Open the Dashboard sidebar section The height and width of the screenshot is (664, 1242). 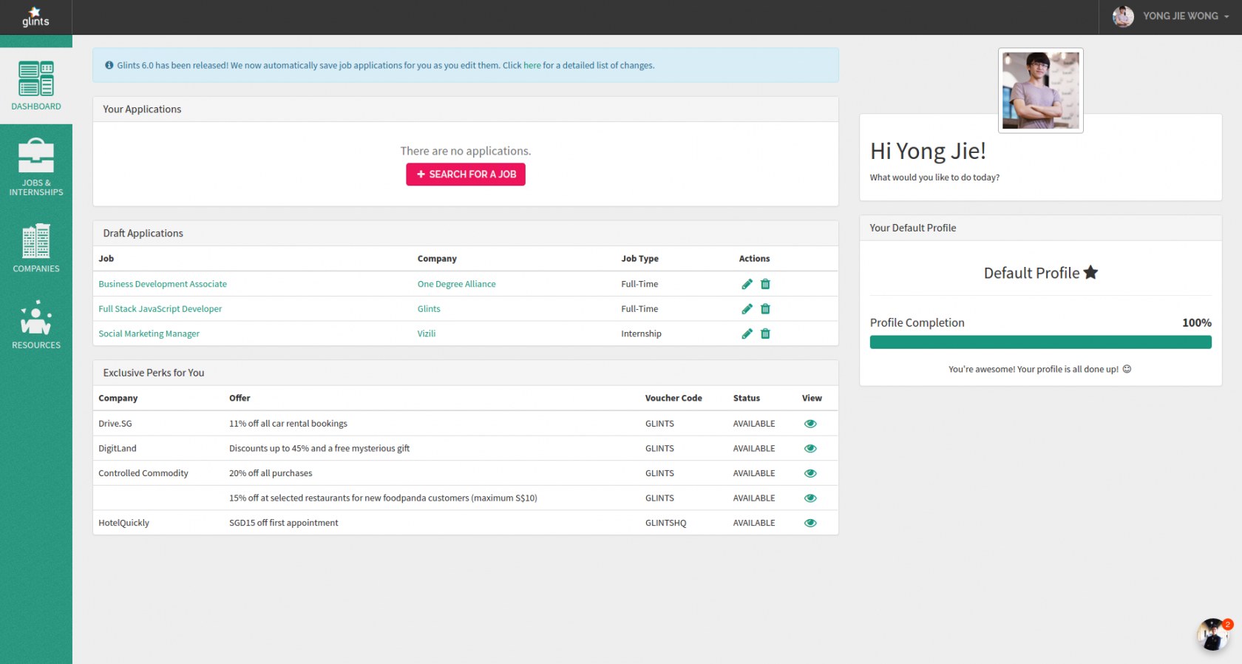click(x=36, y=86)
